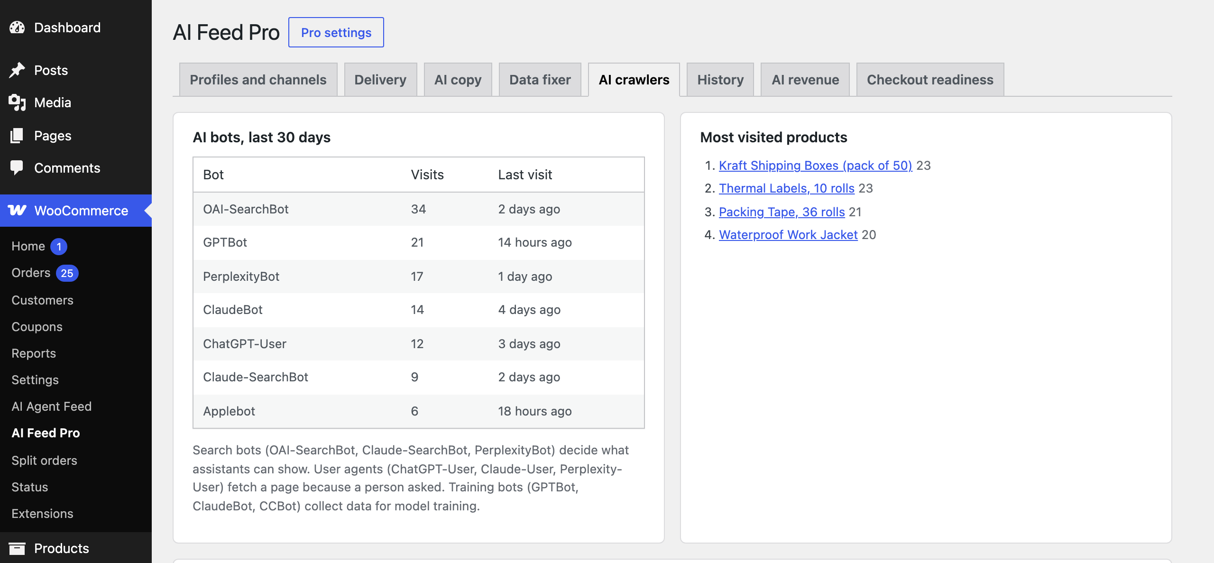The width and height of the screenshot is (1214, 563).
Task: Open Waterproof Work Jacket link
Action: click(x=788, y=235)
